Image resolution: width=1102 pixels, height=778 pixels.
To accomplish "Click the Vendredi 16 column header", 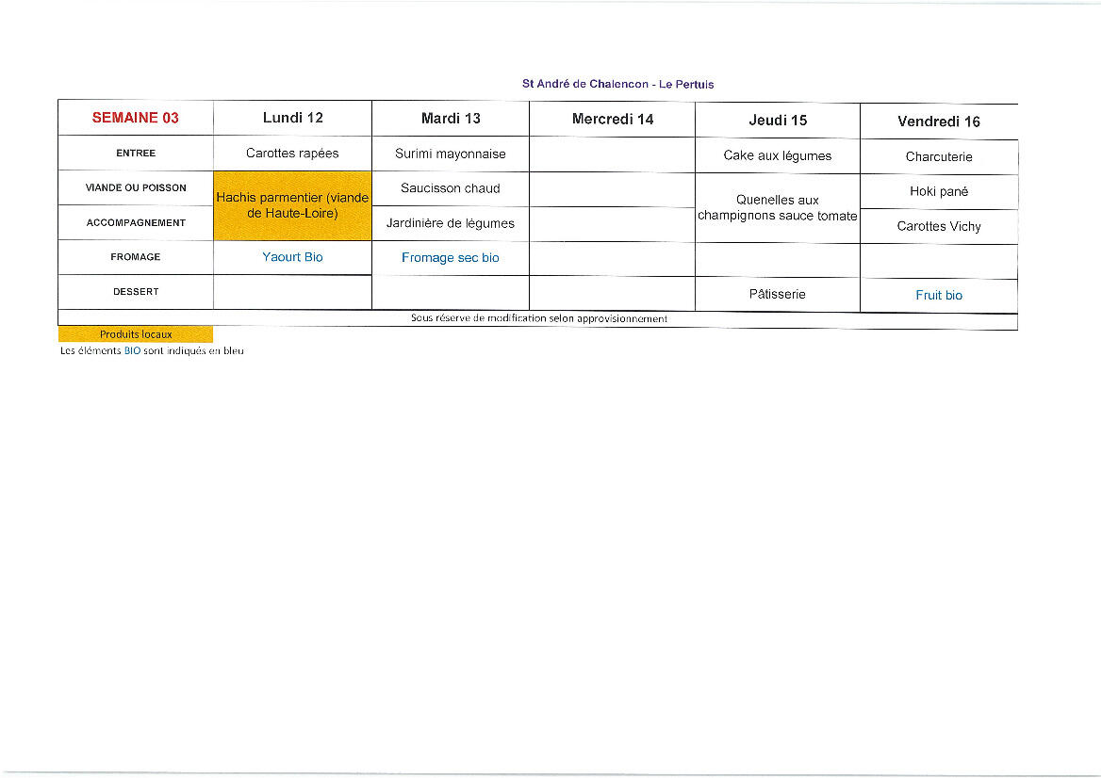I will coord(938,122).
